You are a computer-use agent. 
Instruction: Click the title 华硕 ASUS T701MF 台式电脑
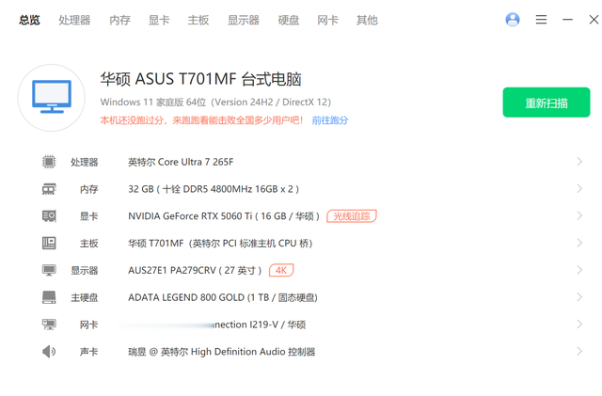(200, 79)
